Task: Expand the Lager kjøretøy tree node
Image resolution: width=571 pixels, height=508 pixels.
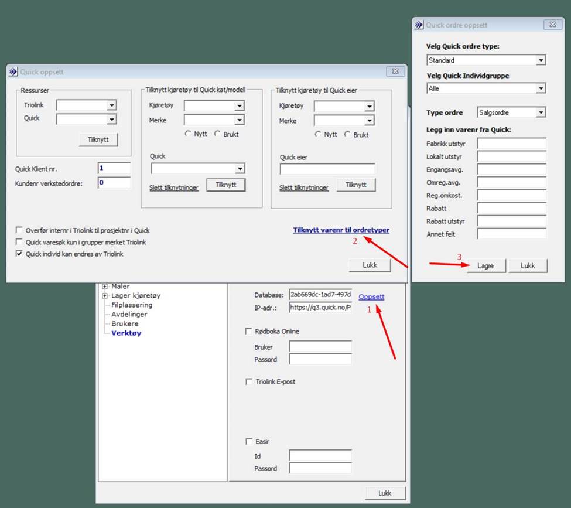Action: pyautogui.click(x=105, y=295)
